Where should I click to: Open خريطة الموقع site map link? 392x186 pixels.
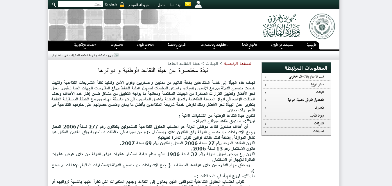pyautogui.click(x=139, y=5)
